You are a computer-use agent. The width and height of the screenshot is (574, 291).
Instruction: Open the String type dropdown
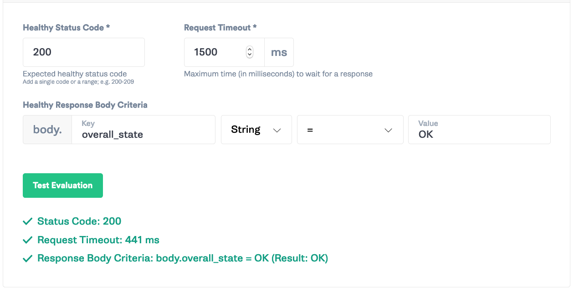[x=256, y=130]
